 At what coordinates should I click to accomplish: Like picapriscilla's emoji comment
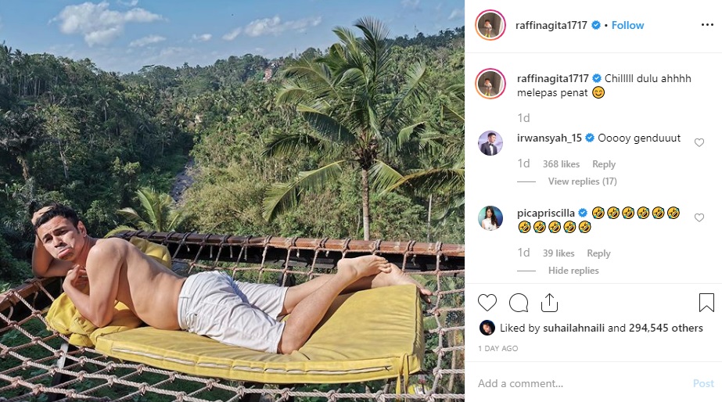click(x=699, y=218)
